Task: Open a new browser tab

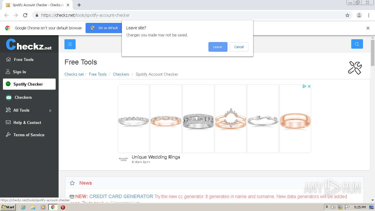Action: tap(79, 5)
